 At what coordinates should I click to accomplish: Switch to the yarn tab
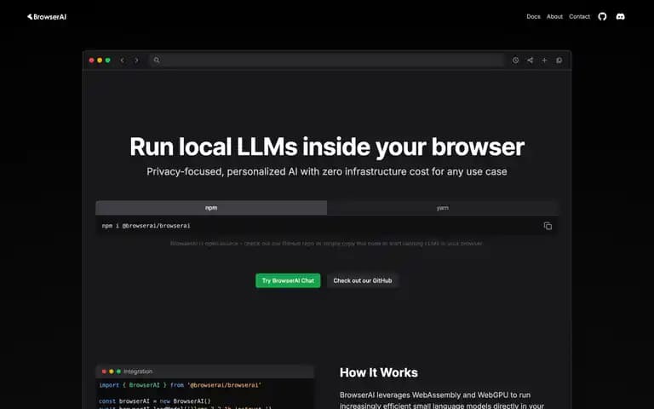tap(443, 208)
